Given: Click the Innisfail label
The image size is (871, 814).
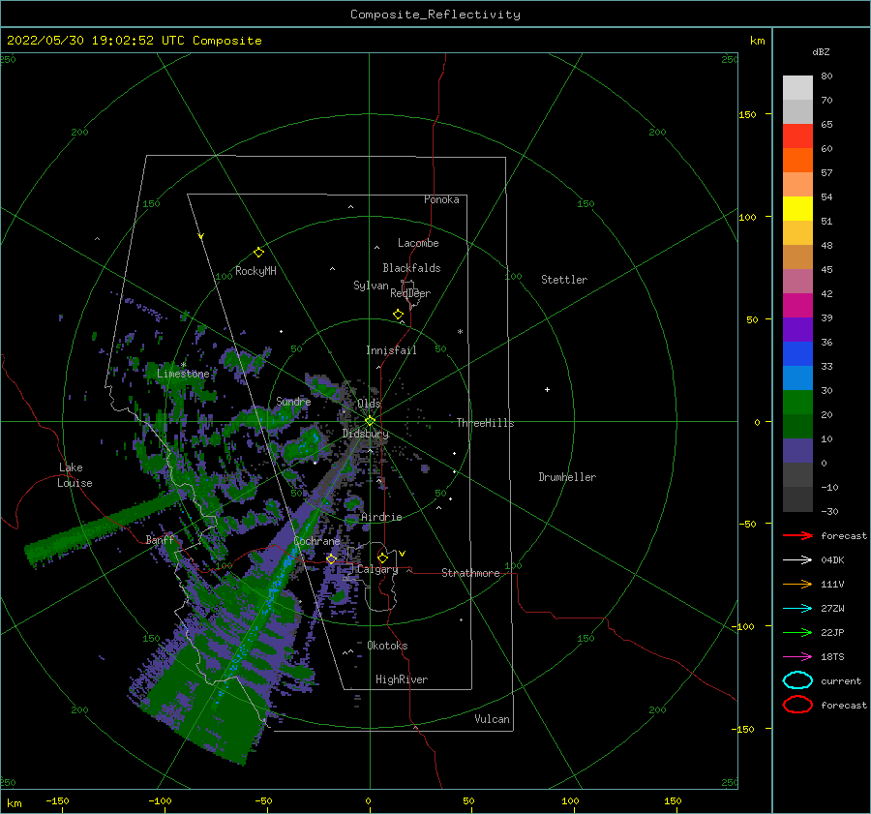Looking at the screenshot, I should (391, 350).
